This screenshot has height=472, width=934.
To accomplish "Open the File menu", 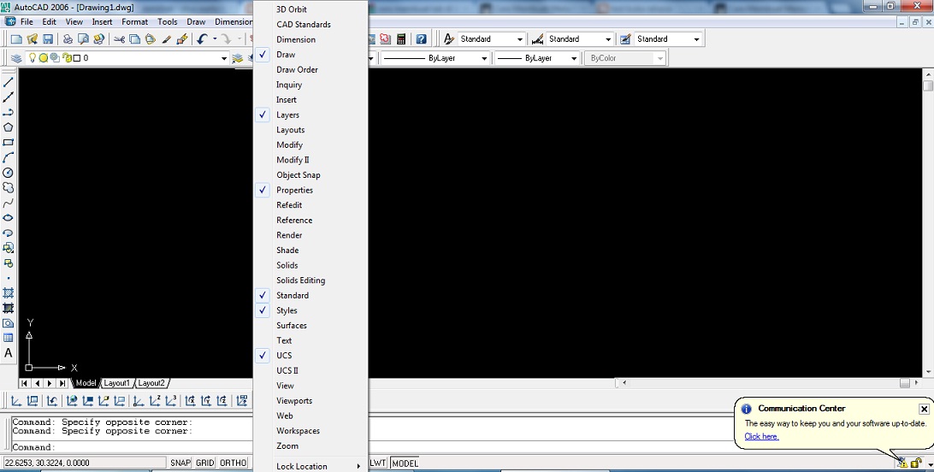I will click(x=27, y=21).
